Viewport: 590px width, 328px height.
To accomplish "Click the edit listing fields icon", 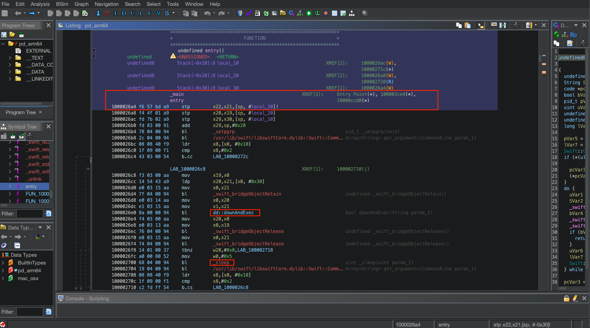I will (494, 25).
